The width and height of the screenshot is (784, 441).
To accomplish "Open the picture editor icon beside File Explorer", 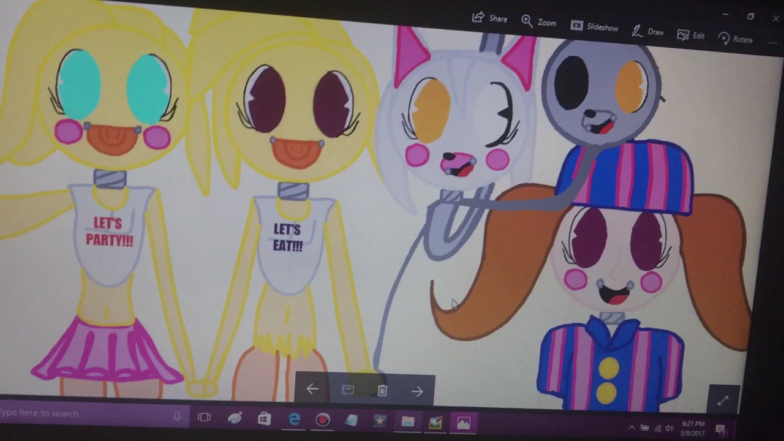I will pyautogui.click(x=435, y=423).
